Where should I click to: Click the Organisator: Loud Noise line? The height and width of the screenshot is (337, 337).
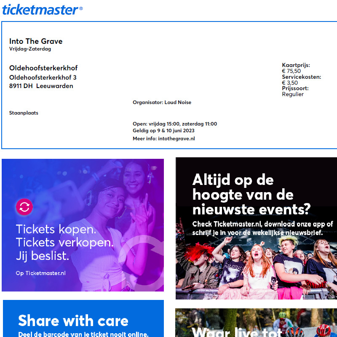click(x=162, y=102)
